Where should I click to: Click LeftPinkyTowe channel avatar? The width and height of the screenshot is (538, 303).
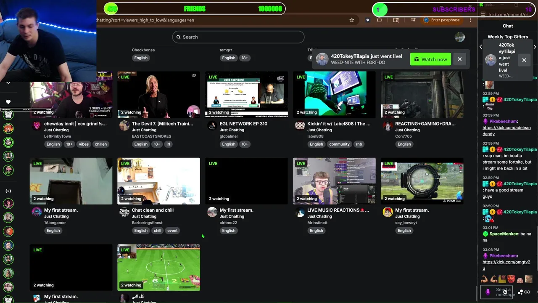[x=37, y=125]
